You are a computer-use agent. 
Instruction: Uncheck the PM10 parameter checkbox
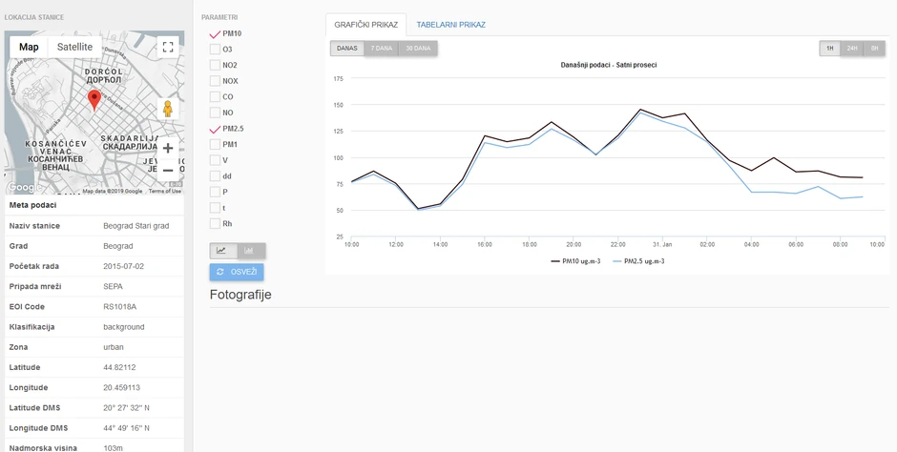tap(215, 33)
